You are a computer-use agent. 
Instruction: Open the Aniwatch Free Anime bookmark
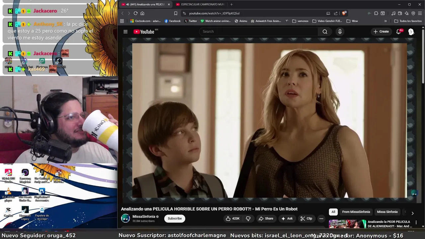click(266, 21)
